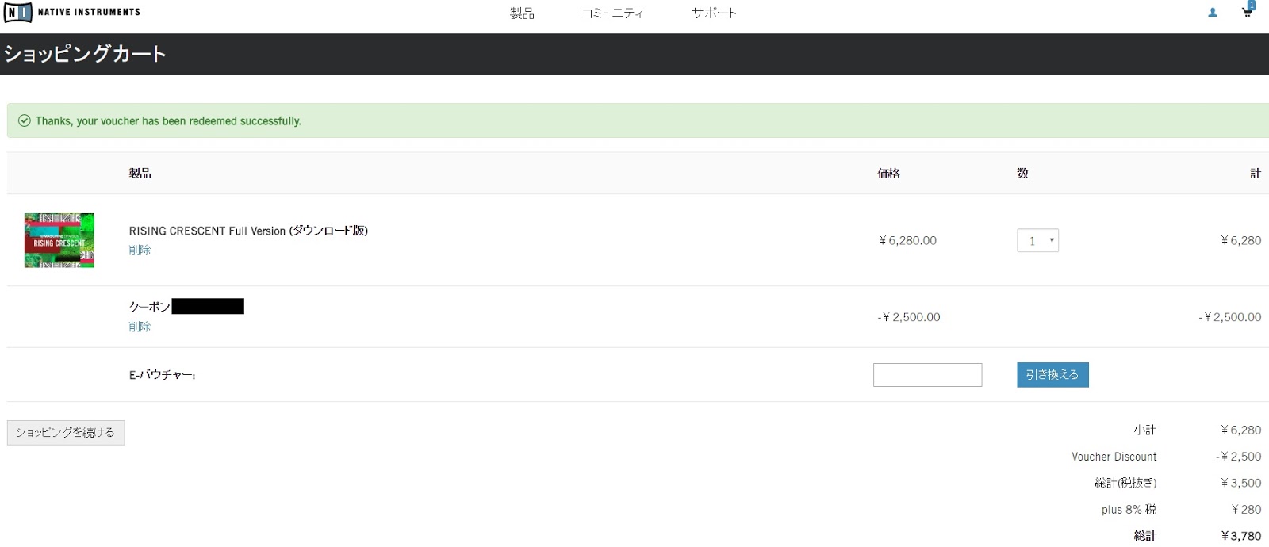Click the green success checkmark icon

click(x=25, y=121)
